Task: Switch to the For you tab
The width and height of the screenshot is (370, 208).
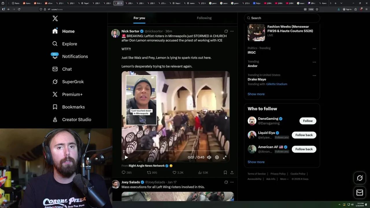Action: point(139,18)
